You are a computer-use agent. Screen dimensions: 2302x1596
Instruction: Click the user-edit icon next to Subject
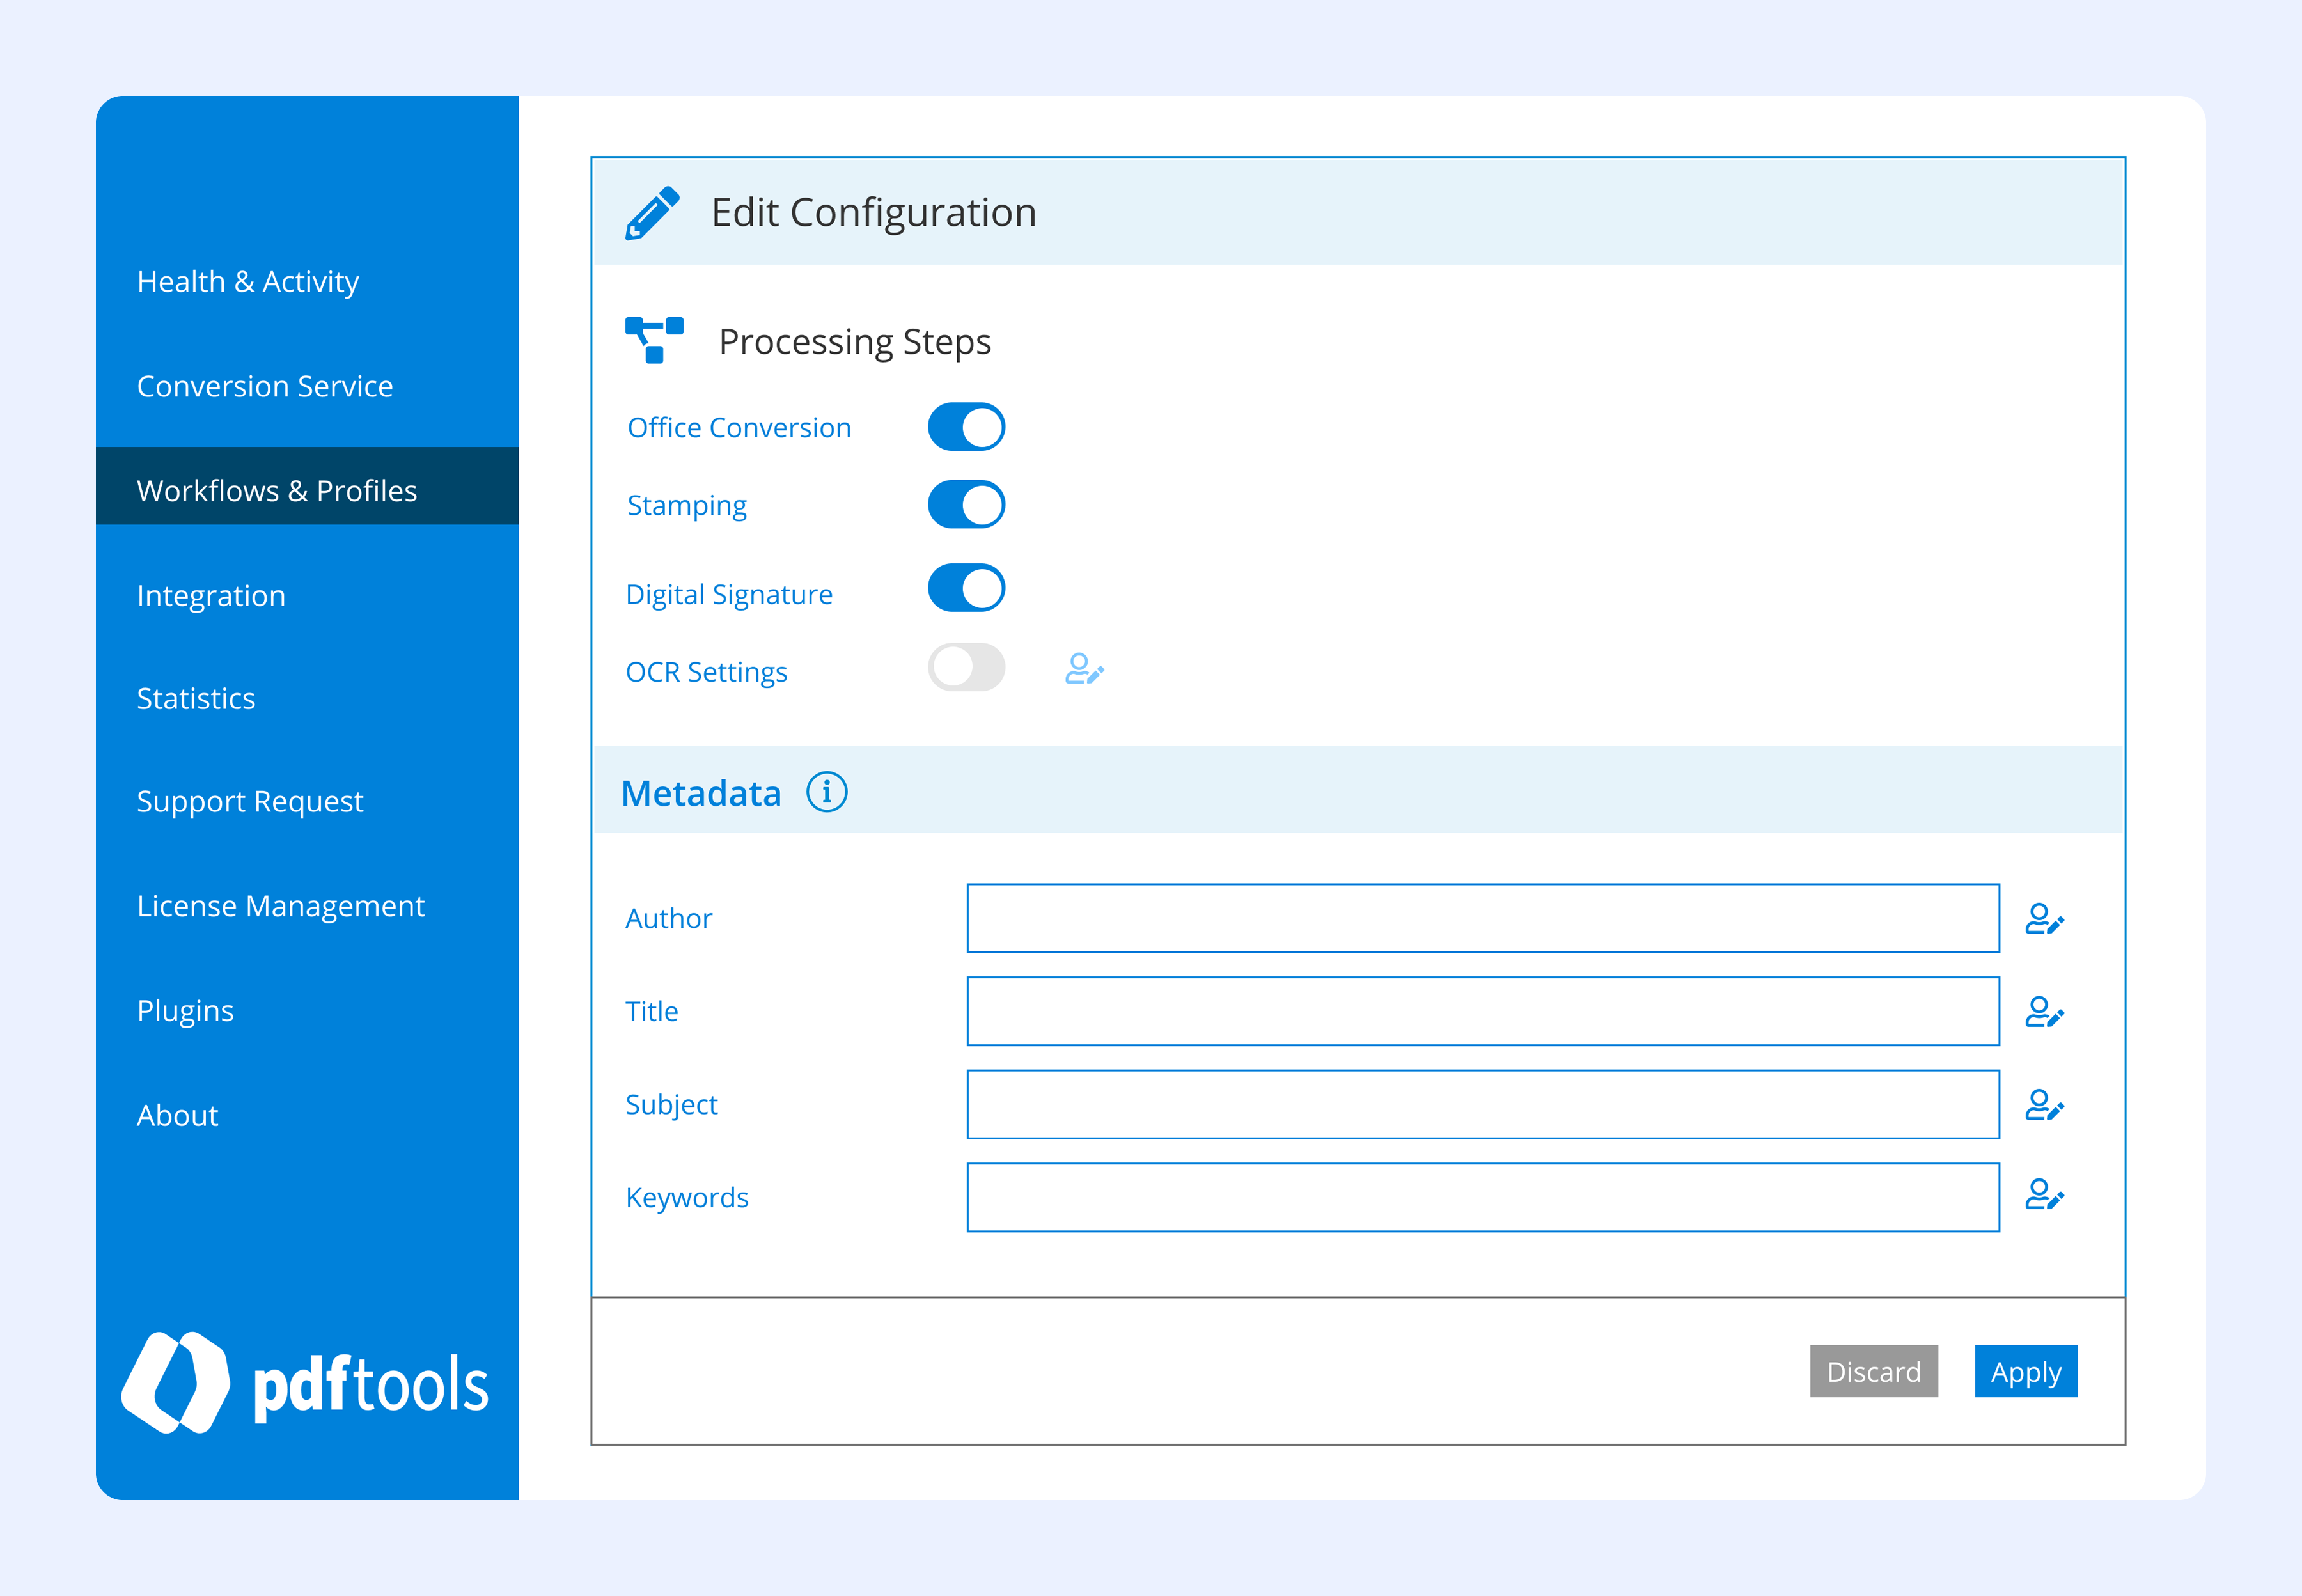pyautogui.click(x=2044, y=1104)
